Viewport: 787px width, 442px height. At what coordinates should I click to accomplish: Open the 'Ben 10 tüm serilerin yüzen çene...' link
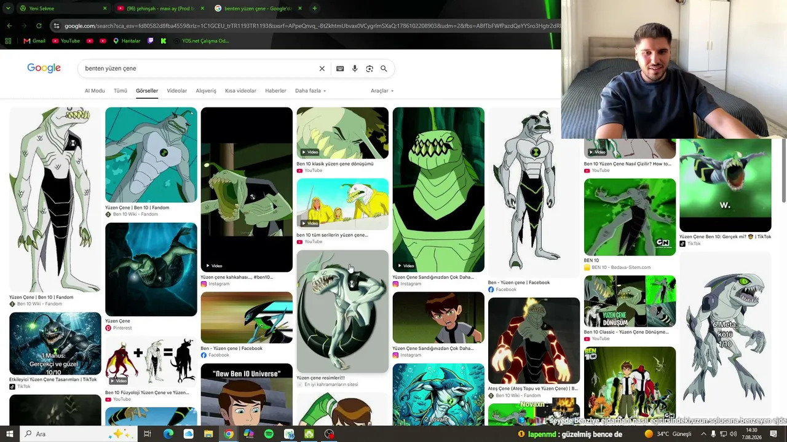tap(333, 235)
